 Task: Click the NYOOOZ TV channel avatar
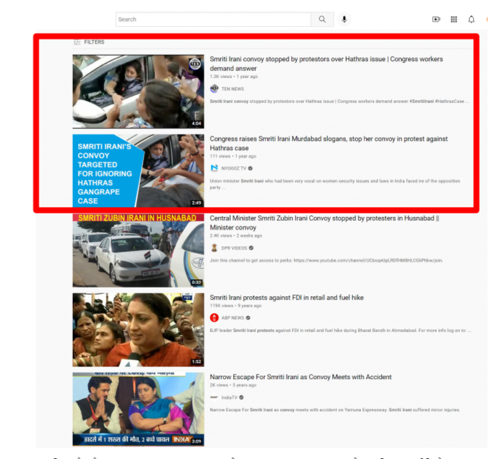[x=214, y=169]
